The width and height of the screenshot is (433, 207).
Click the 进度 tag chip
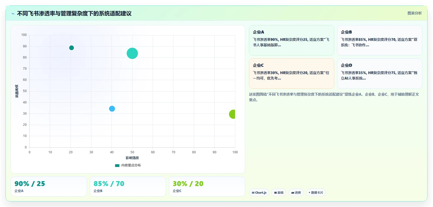click(x=296, y=193)
